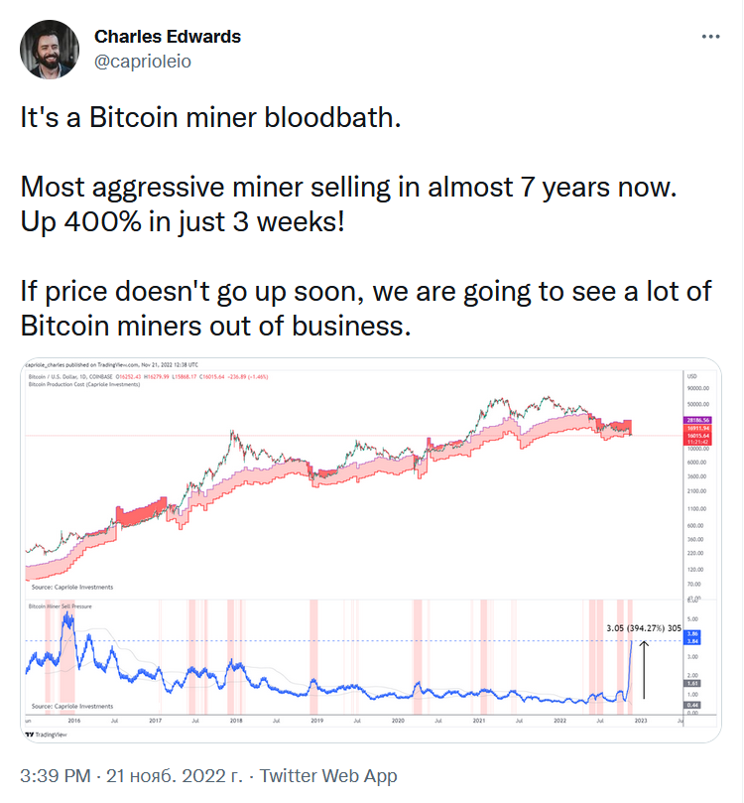Select the 2023 label on the time axis

click(641, 719)
